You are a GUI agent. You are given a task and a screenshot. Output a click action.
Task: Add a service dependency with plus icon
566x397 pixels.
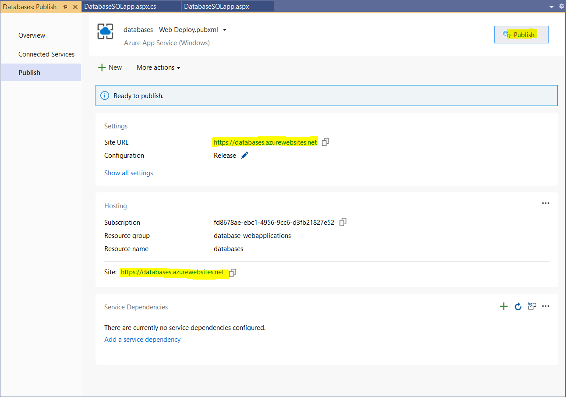504,306
